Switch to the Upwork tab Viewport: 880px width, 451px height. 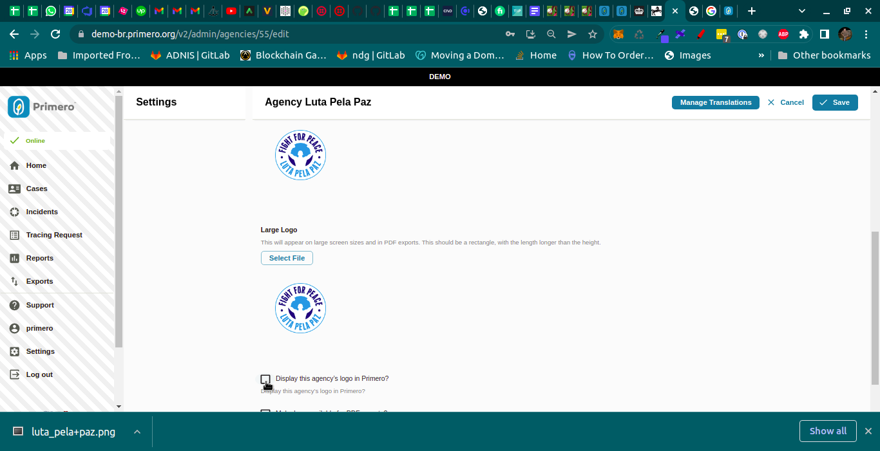[141, 11]
